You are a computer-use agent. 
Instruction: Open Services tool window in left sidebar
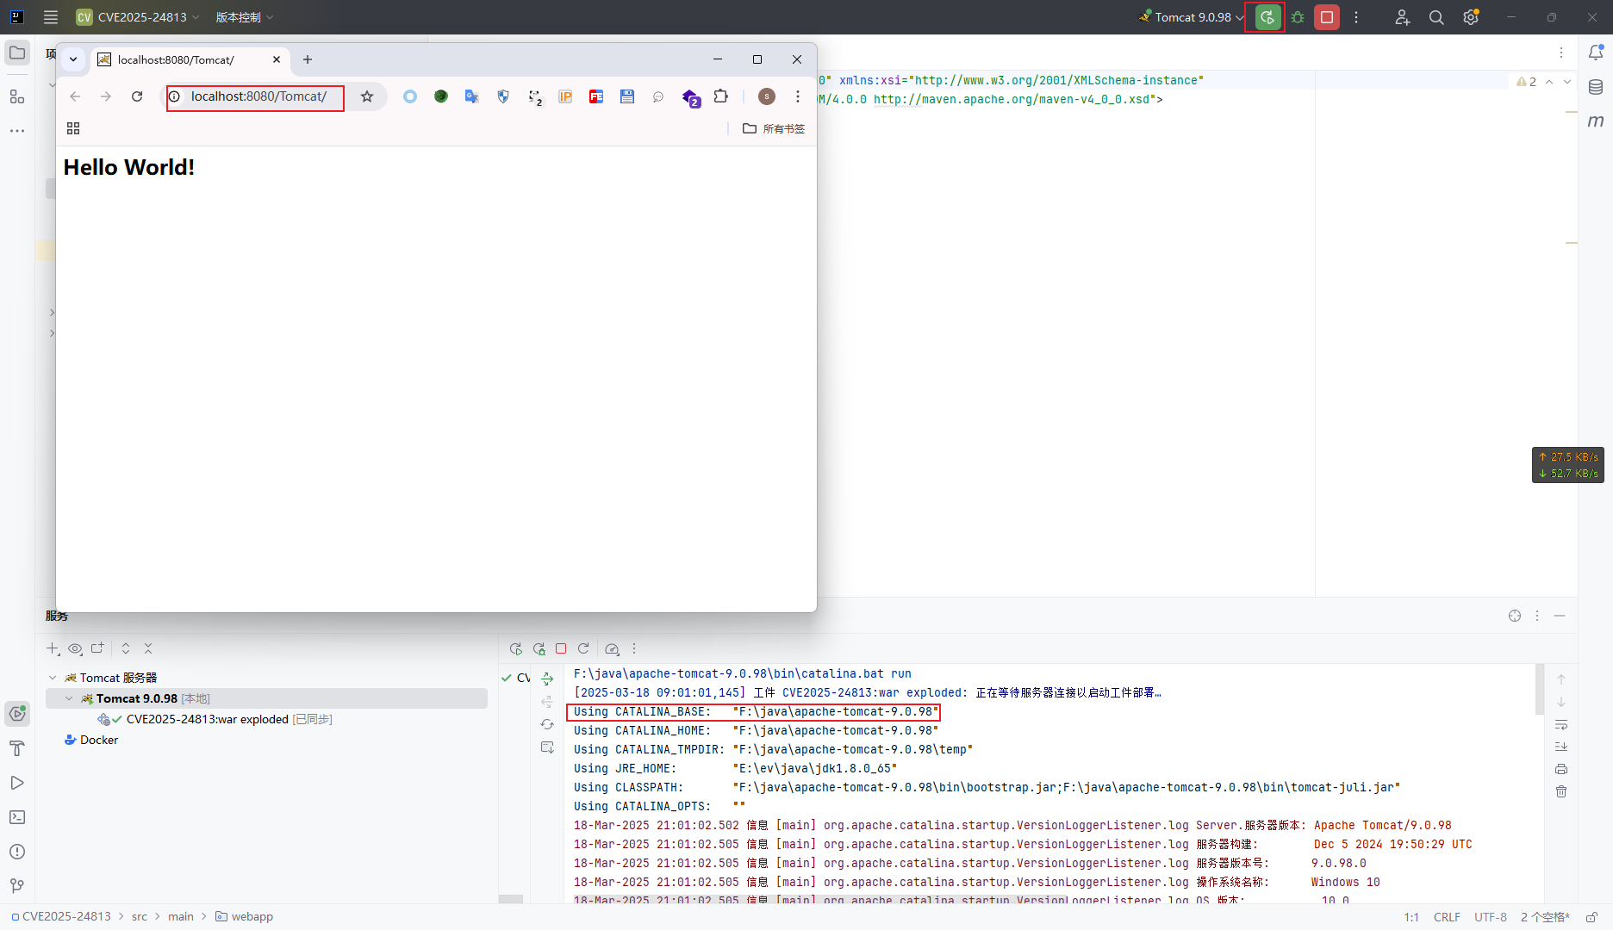coord(17,713)
